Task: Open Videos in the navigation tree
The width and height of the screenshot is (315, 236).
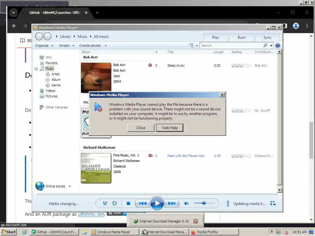Action: pos(50,91)
